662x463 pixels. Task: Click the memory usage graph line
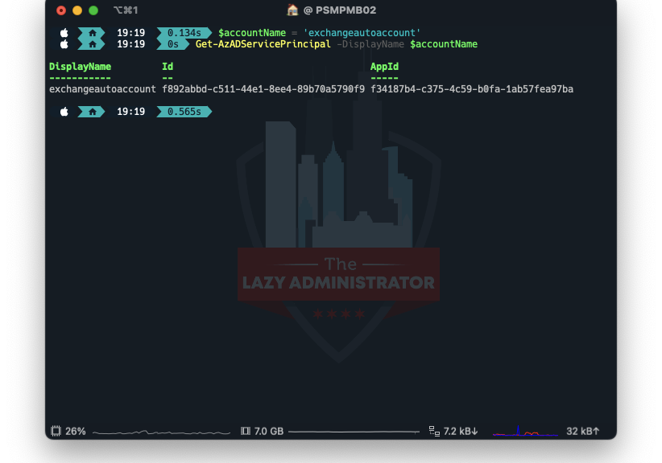tap(354, 432)
